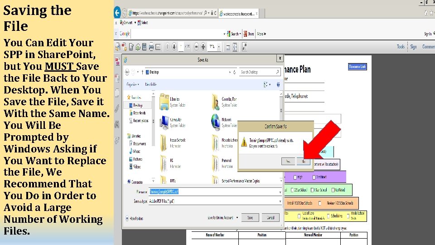The image size is (435, 245).
Task: Open the Convert dropdown arrow
Action: (x=135, y=23)
